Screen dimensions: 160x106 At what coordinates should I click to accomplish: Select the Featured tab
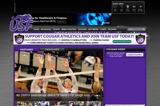point(27,50)
